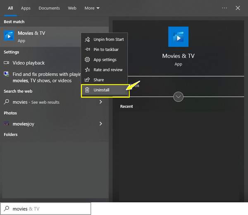Viewport: 248px width, 215px height.
Task: Expand the movies web results chevron
Action: pyautogui.click(x=101, y=102)
